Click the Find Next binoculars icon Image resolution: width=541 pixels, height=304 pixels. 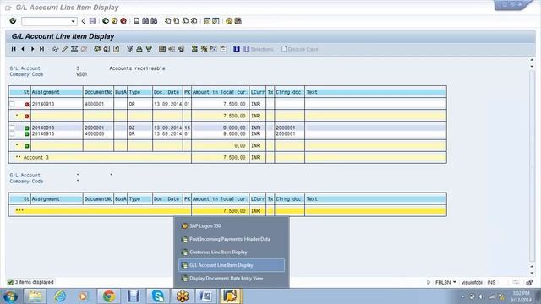pyautogui.click(x=154, y=21)
